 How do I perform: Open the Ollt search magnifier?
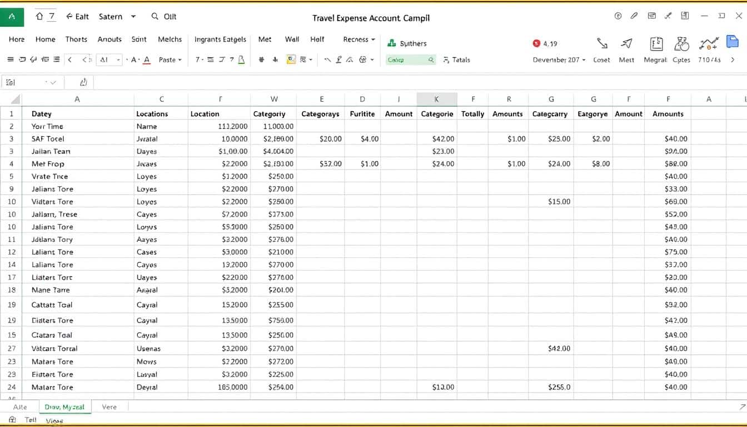coord(155,17)
